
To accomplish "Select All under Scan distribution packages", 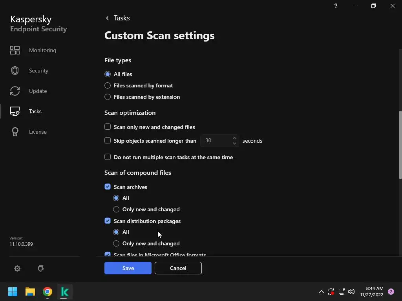I will pos(116,232).
